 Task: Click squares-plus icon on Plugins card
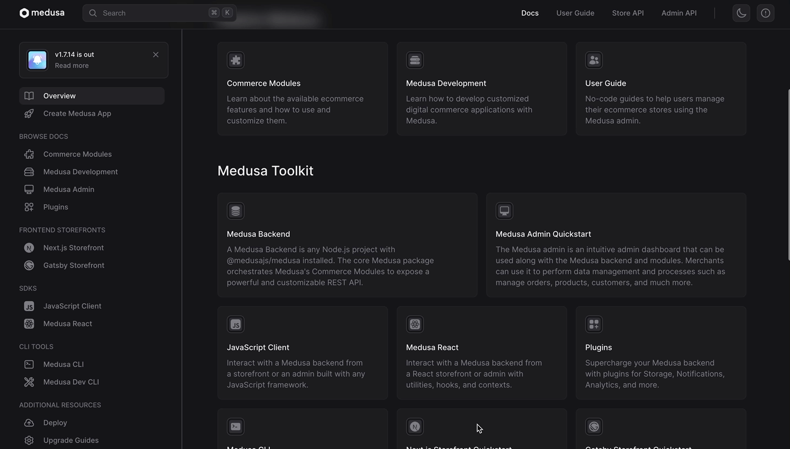coord(594,324)
